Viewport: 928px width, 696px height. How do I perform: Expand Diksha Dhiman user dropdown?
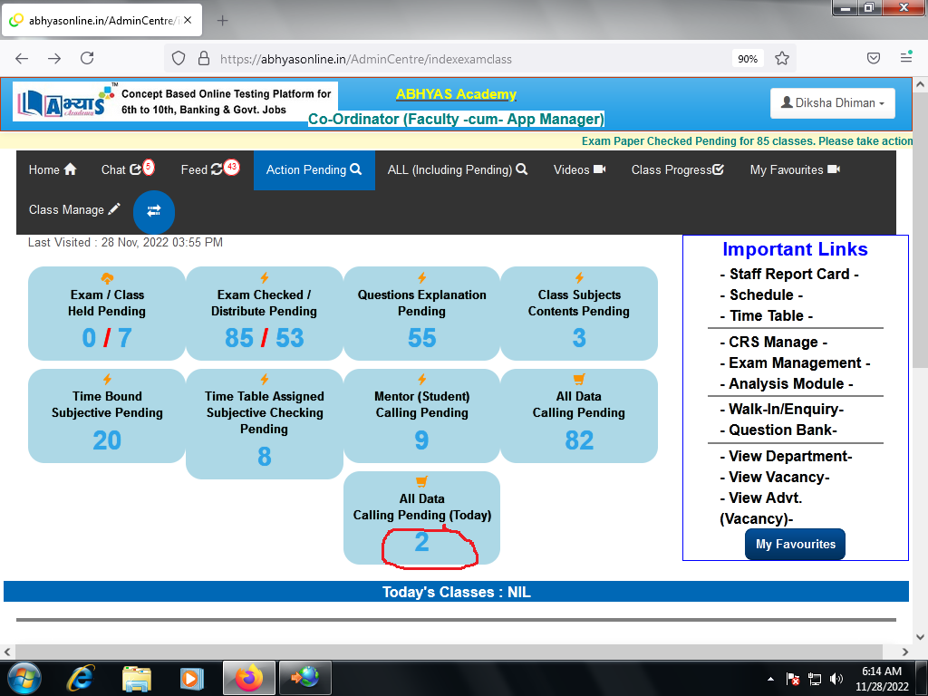pos(832,103)
